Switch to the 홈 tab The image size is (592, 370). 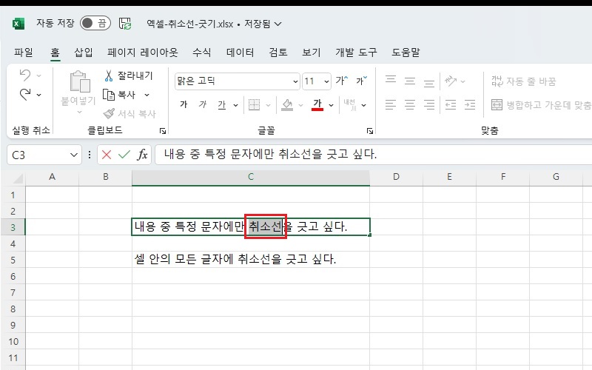click(55, 52)
